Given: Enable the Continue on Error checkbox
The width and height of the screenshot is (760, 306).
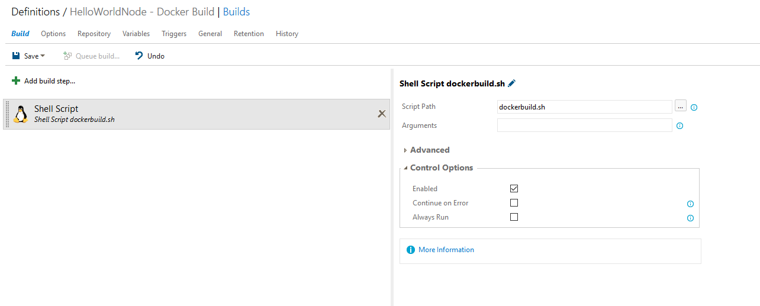Looking at the screenshot, I should [x=514, y=202].
